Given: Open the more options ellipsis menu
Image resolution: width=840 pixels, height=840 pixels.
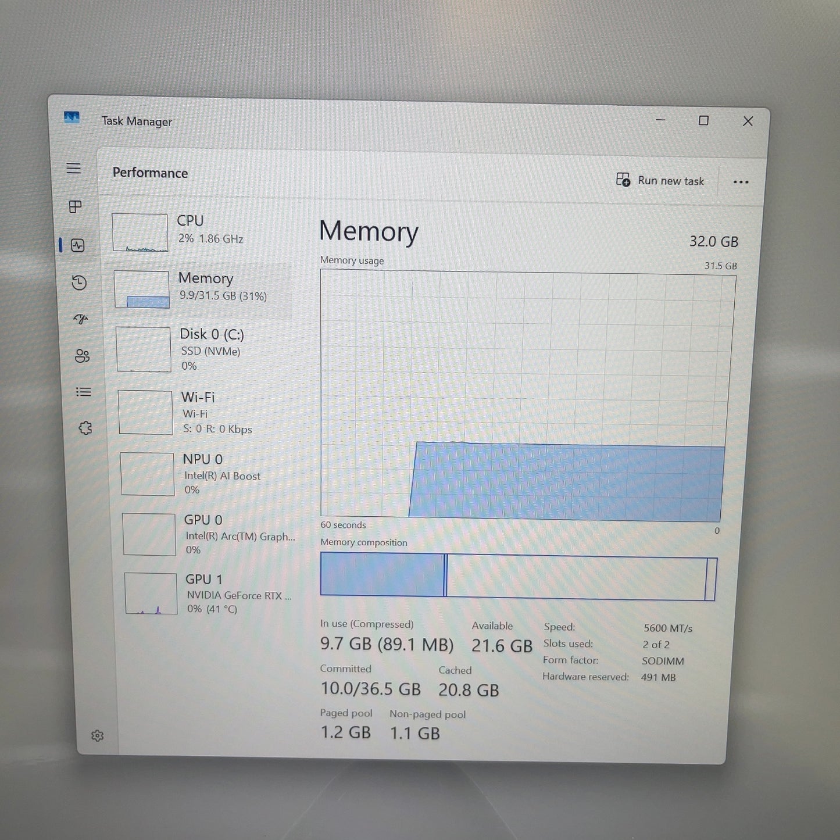Looking at the screenshot, I should pos(741,181).
